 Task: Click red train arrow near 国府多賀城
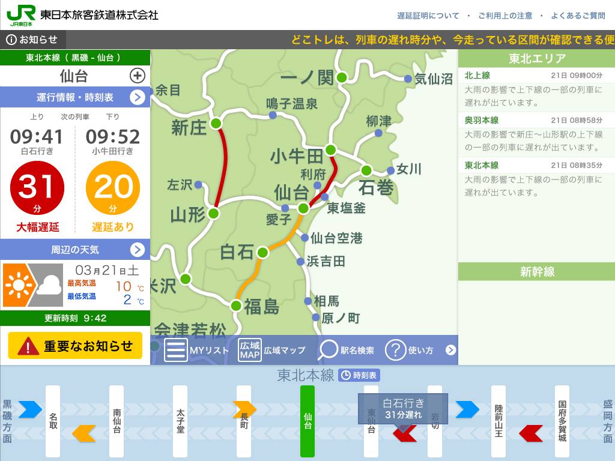point(531,433)
